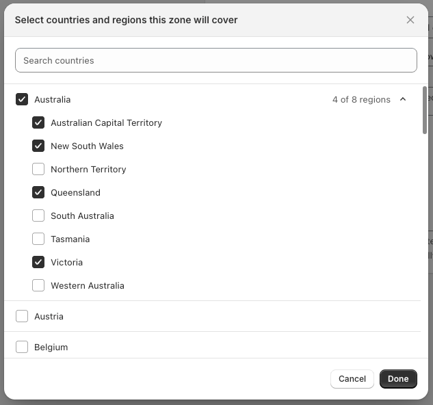
Task: Close the country selection dialog
Action: click(410, 20)
